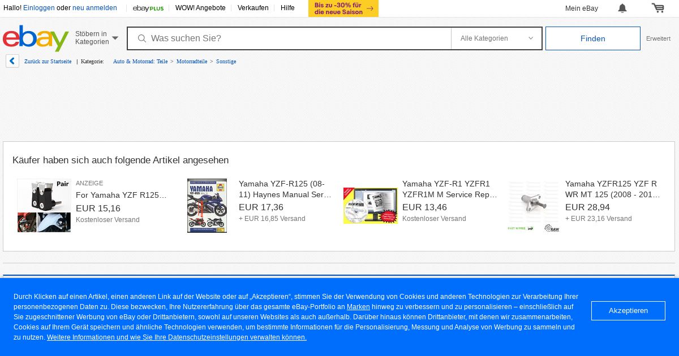Click the Einloggen link
679x356 pixels.
coord(39,8)
